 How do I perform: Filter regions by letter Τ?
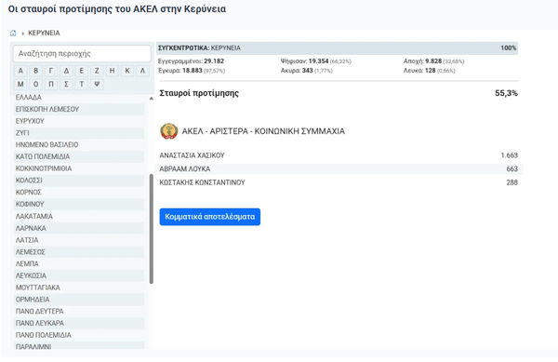click(x=82, y=85)
